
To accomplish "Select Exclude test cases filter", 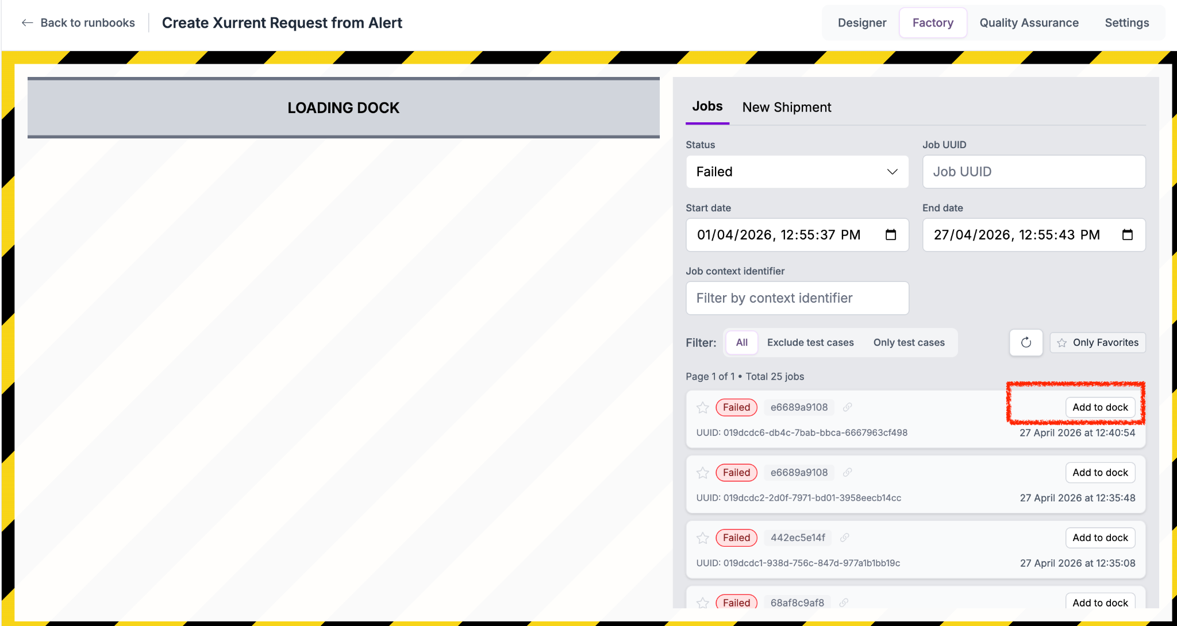I will pos(810,343).
